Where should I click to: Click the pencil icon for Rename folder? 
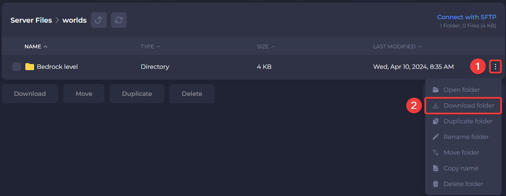click(x=436, y=137)
